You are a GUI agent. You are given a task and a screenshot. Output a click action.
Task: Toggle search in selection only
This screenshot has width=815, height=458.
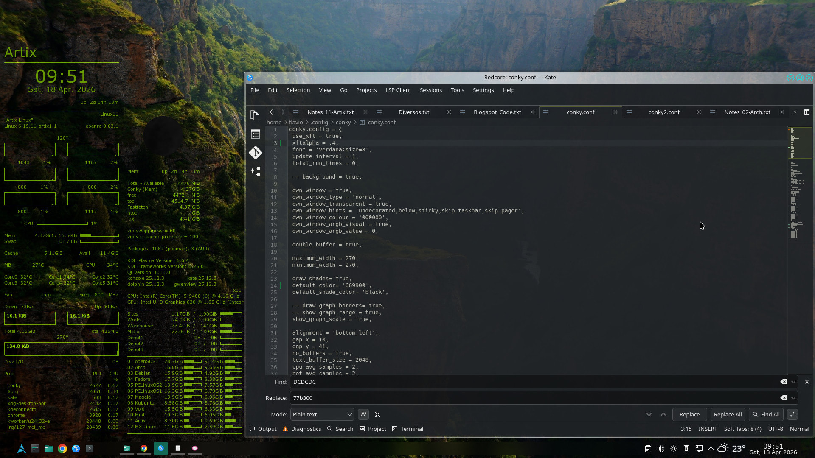pos(378,414)
